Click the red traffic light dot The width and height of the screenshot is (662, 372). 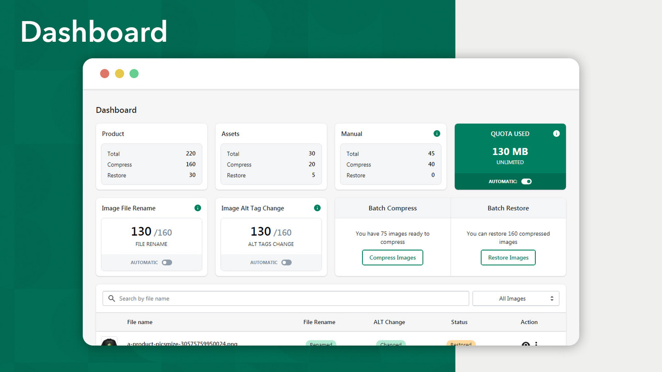pyautogui.click(x=104, y=73)
